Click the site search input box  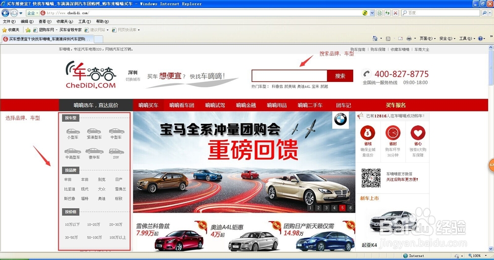tap(289, 76)
